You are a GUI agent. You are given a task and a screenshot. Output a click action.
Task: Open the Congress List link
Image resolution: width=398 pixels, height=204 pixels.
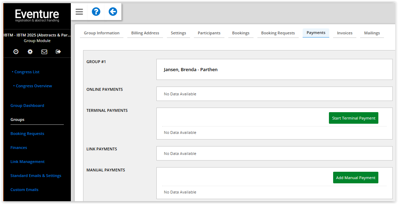(27, 72)
